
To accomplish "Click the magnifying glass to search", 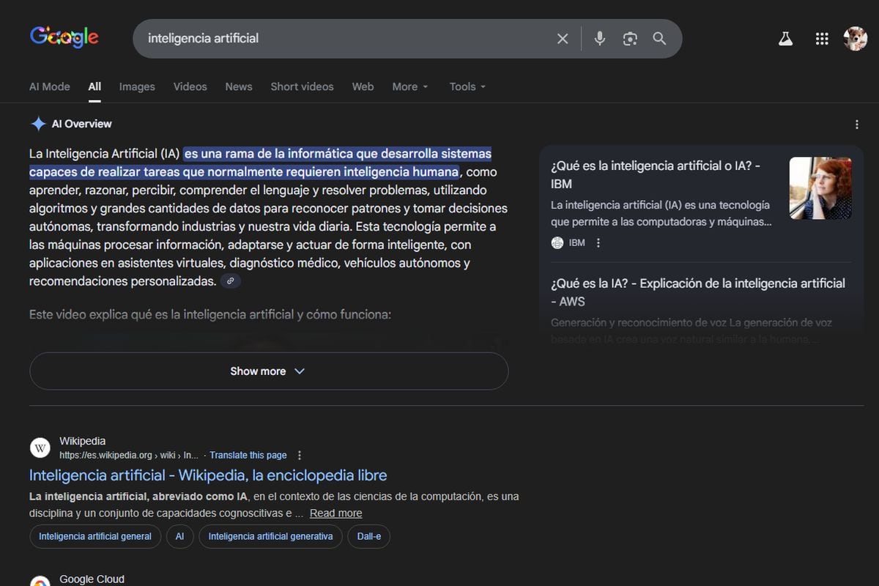I will point(659,38).
